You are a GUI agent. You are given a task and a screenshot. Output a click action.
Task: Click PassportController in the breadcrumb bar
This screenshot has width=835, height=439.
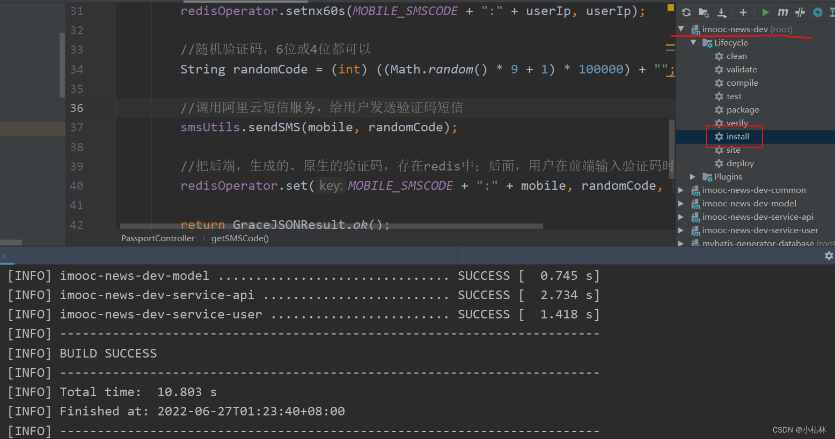pos(158,239)
